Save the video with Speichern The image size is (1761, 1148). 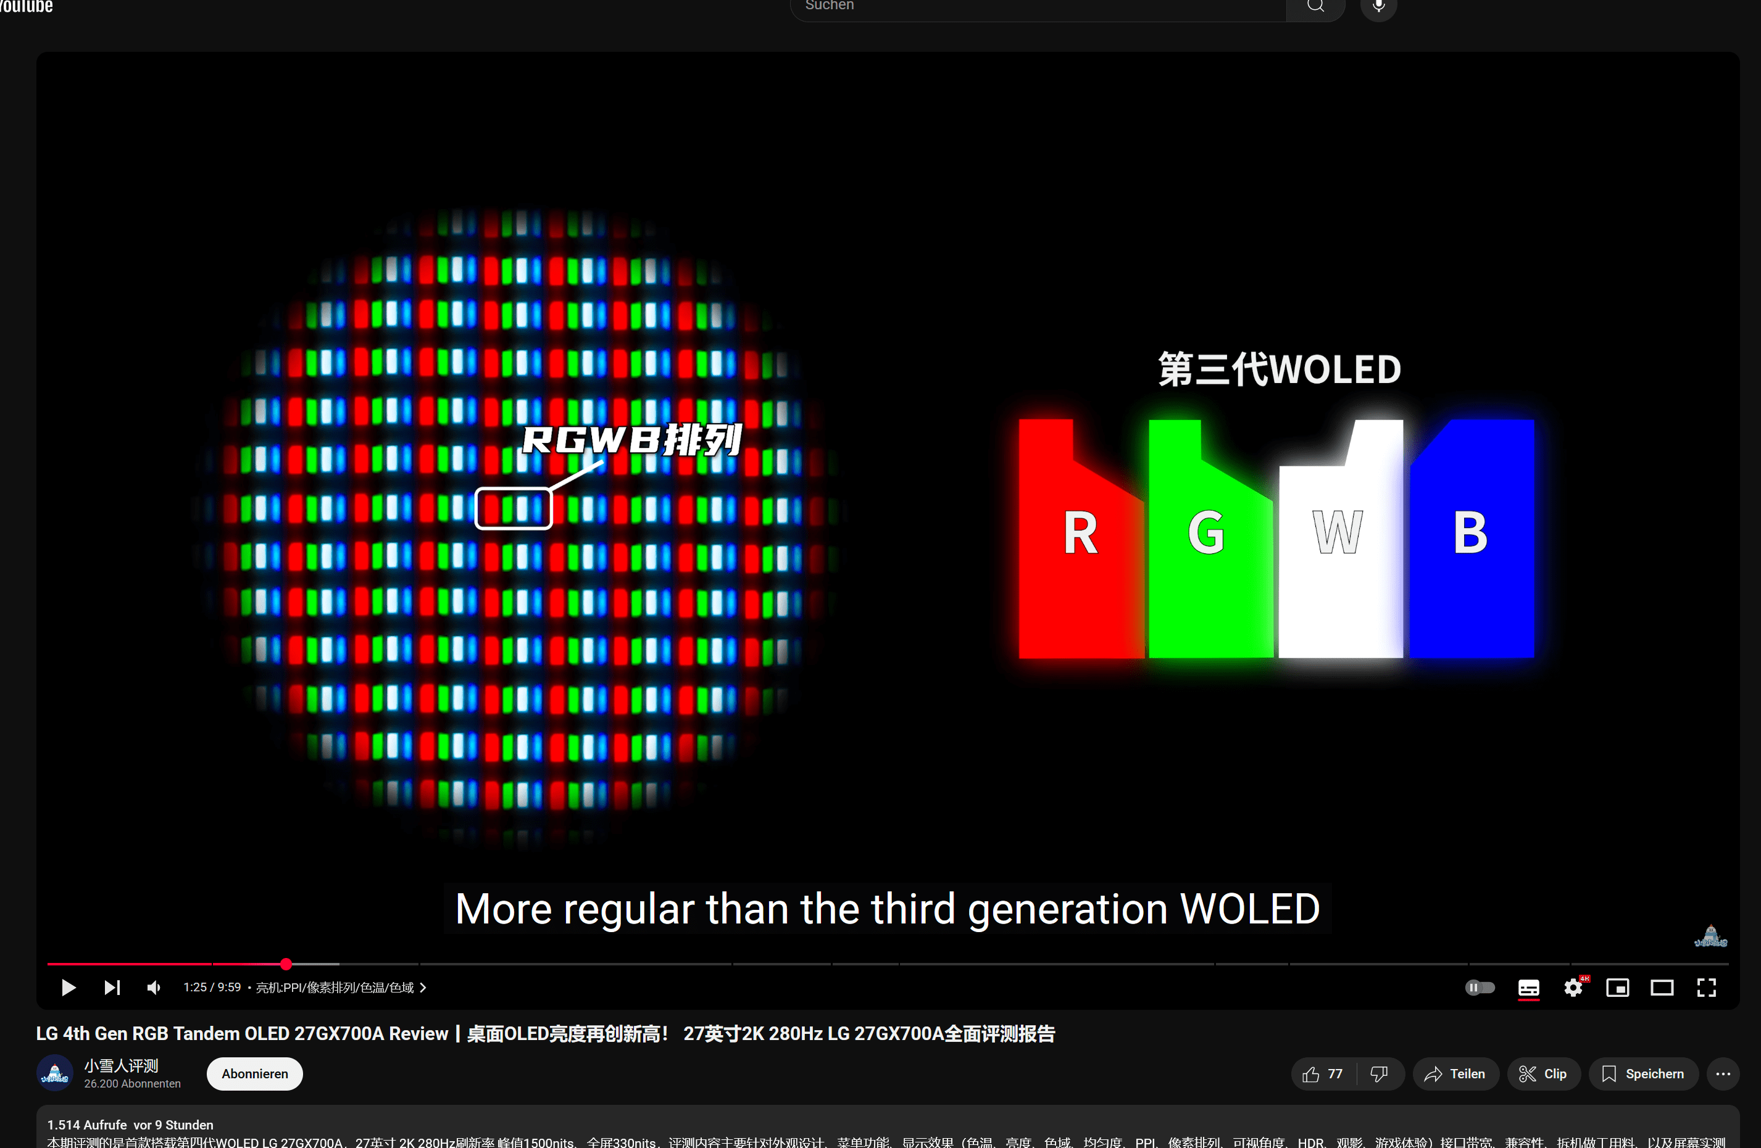tap(1643, 1073)
